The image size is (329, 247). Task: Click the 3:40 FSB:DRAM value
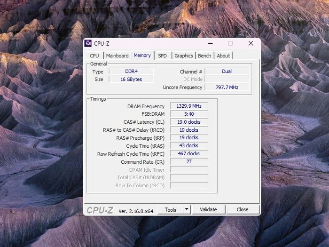coord(189,114)
